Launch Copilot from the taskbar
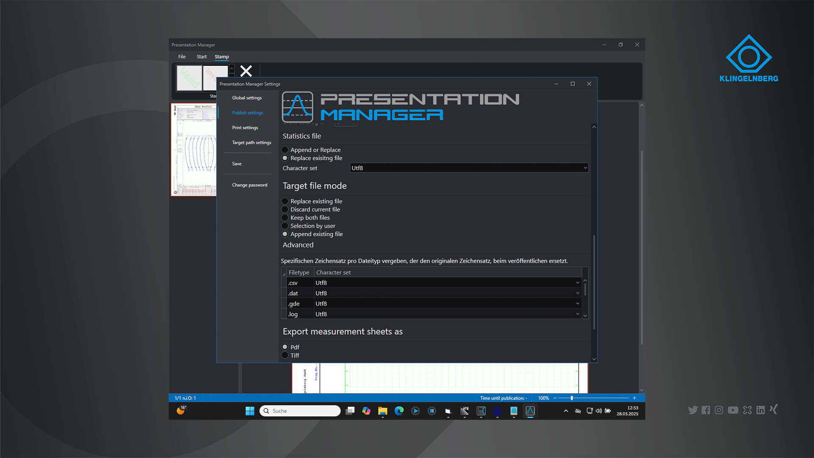 click(x=366, y=411)
